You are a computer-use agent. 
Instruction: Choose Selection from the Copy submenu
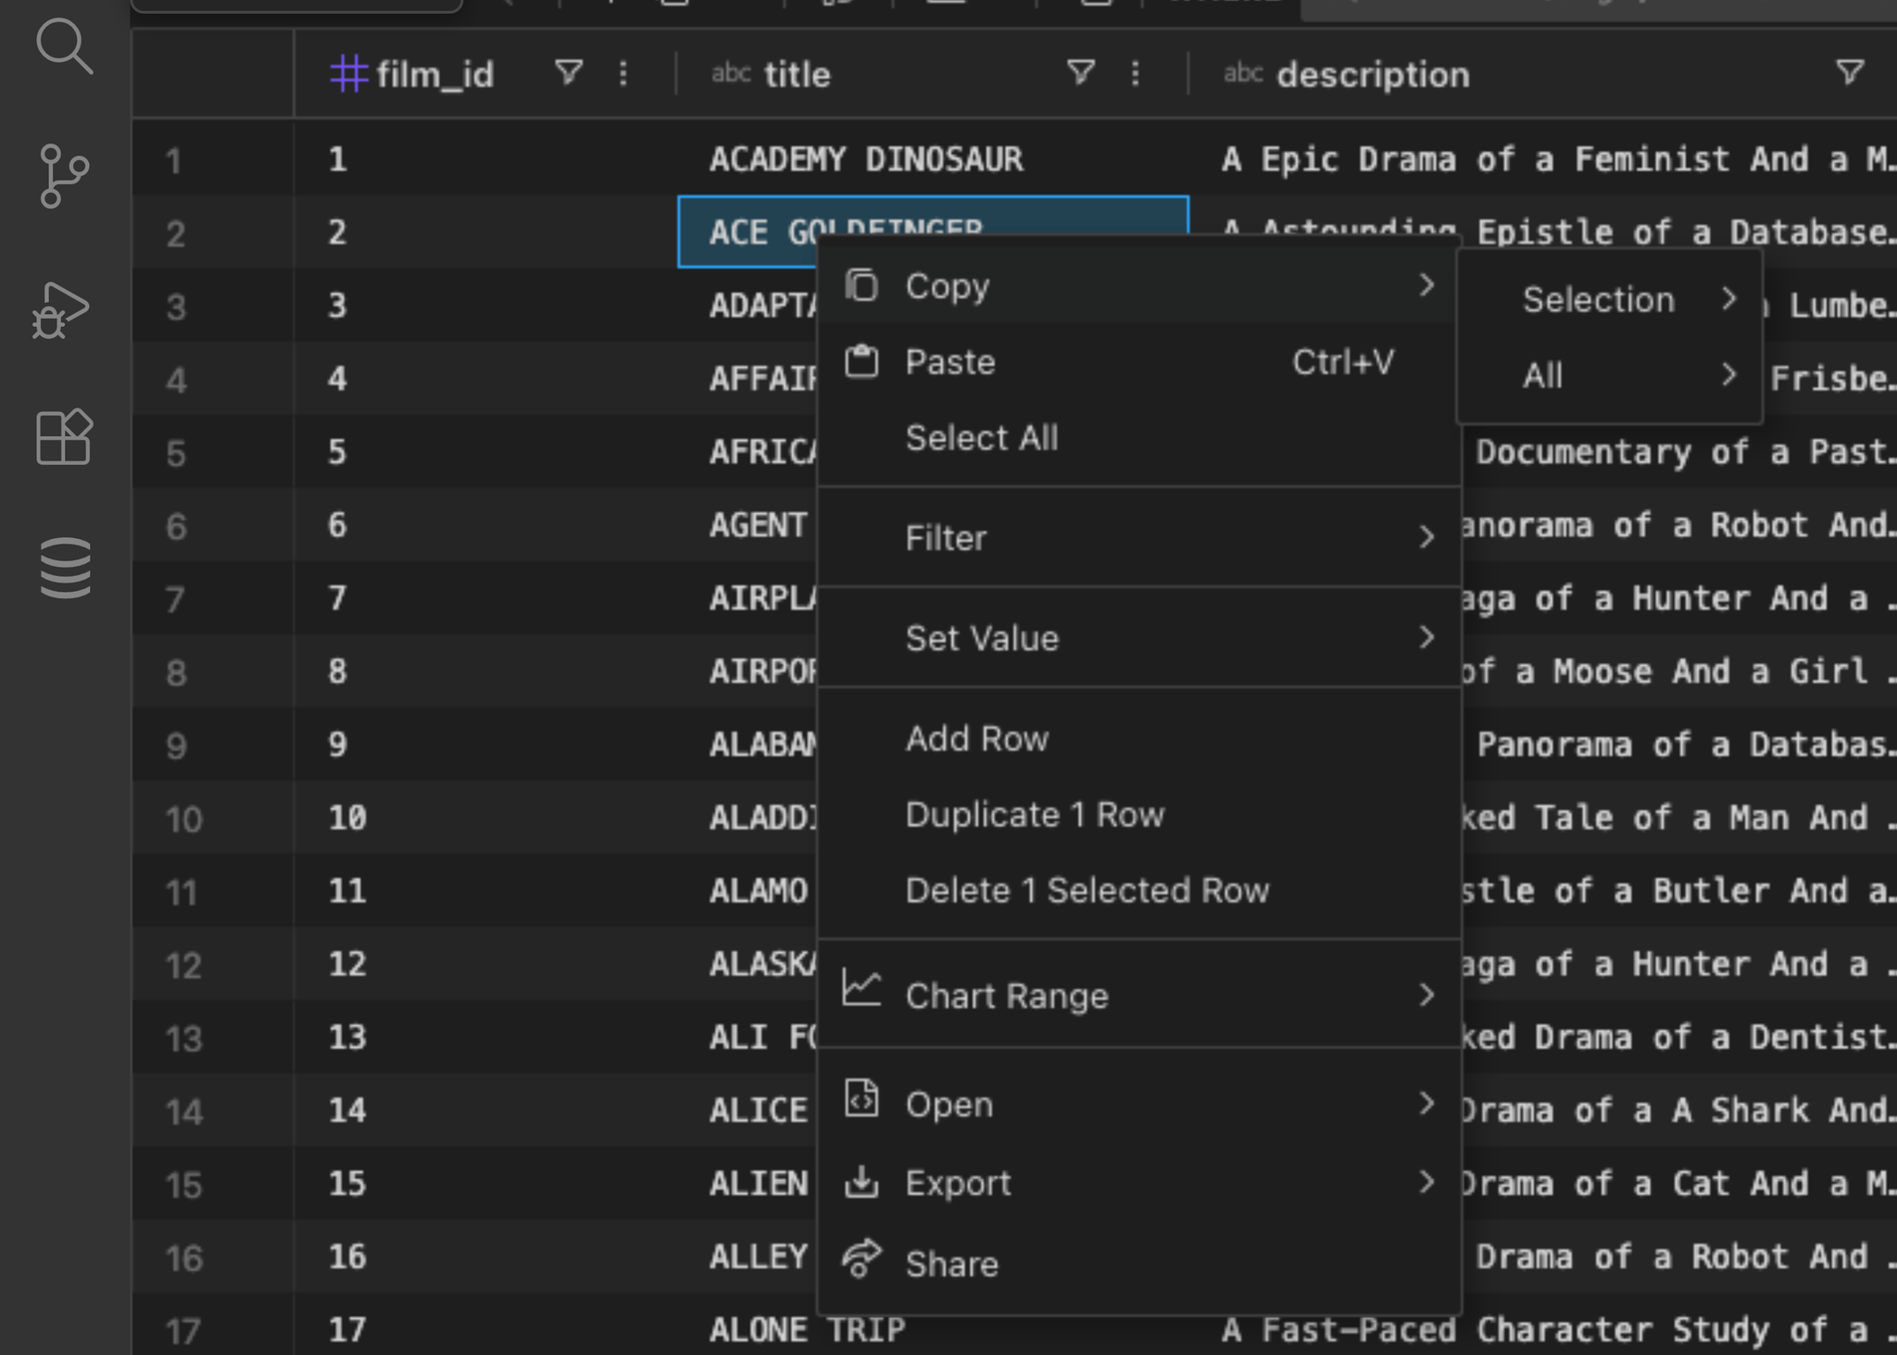click(1597, 298)
